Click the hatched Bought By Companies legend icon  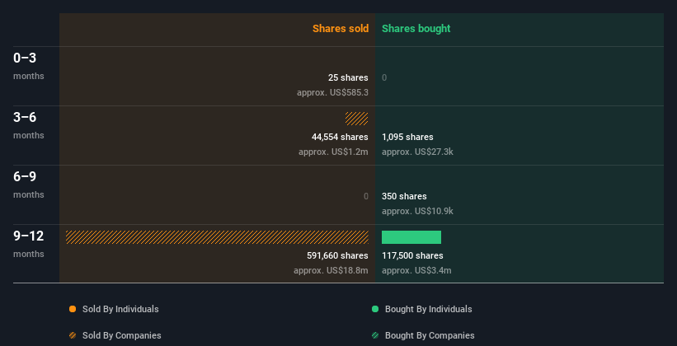pos(375,335)
